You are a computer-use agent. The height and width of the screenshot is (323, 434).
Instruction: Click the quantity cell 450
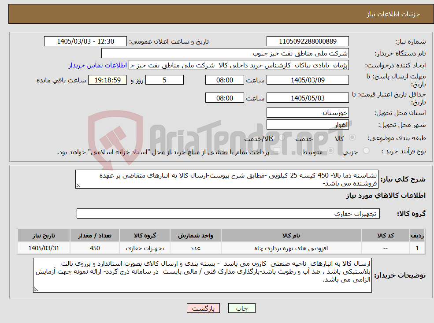(95, 248)
